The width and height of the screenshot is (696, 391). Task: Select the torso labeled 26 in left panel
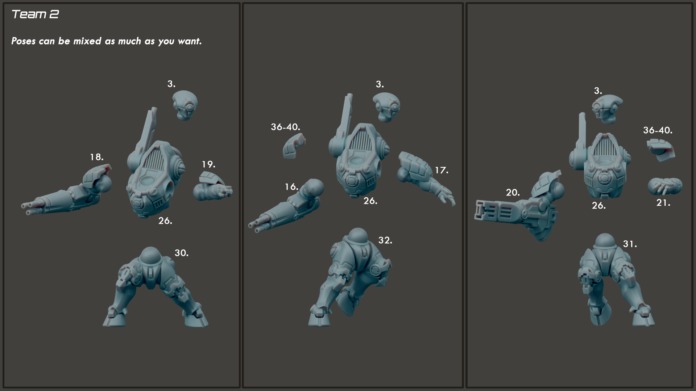[155, 163]
